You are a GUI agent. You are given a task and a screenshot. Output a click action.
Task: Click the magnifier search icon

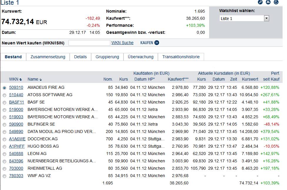(260, 2)
